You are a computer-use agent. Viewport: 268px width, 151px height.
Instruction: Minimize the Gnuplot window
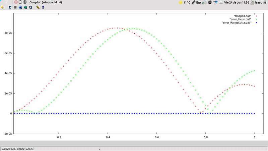click(20, 2)
